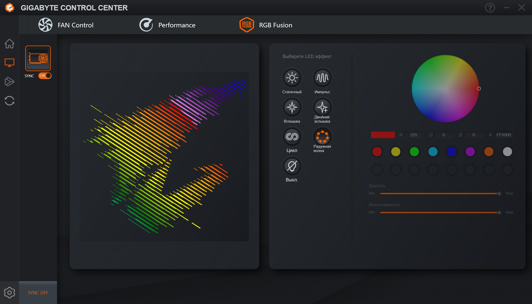Toggle the SYNC ON switch
The height and width of the screenshot is (304, 532).
point(45,75)
